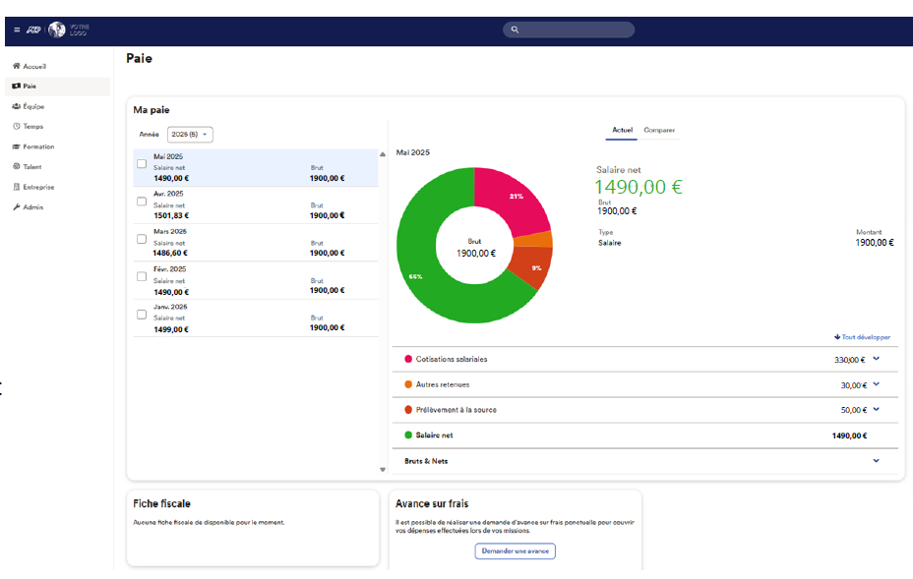Select the Actuel tab
The image size is (913, 579).
622,131
